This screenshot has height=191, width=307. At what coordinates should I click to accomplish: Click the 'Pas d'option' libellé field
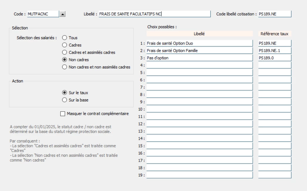click(200, 58)
